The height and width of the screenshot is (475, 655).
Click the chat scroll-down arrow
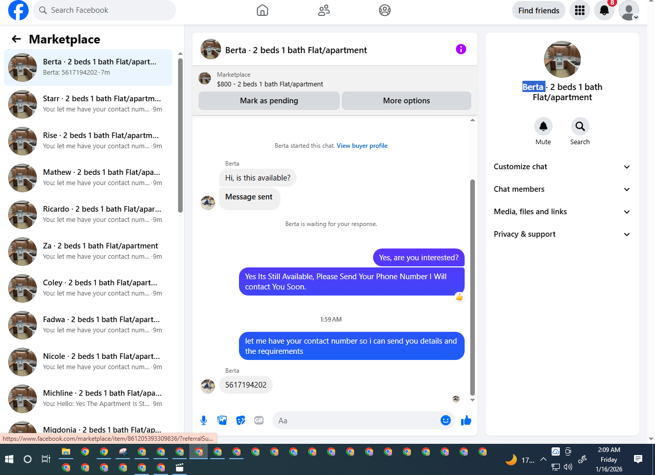coord(472,400)
